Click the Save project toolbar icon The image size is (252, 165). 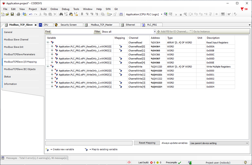pos(12,14)
